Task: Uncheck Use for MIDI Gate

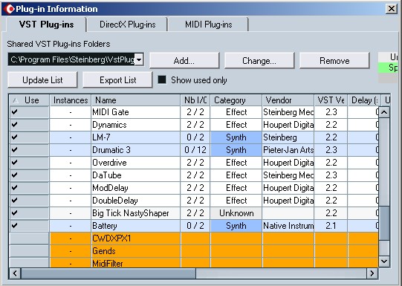Action: coord(15,112)
